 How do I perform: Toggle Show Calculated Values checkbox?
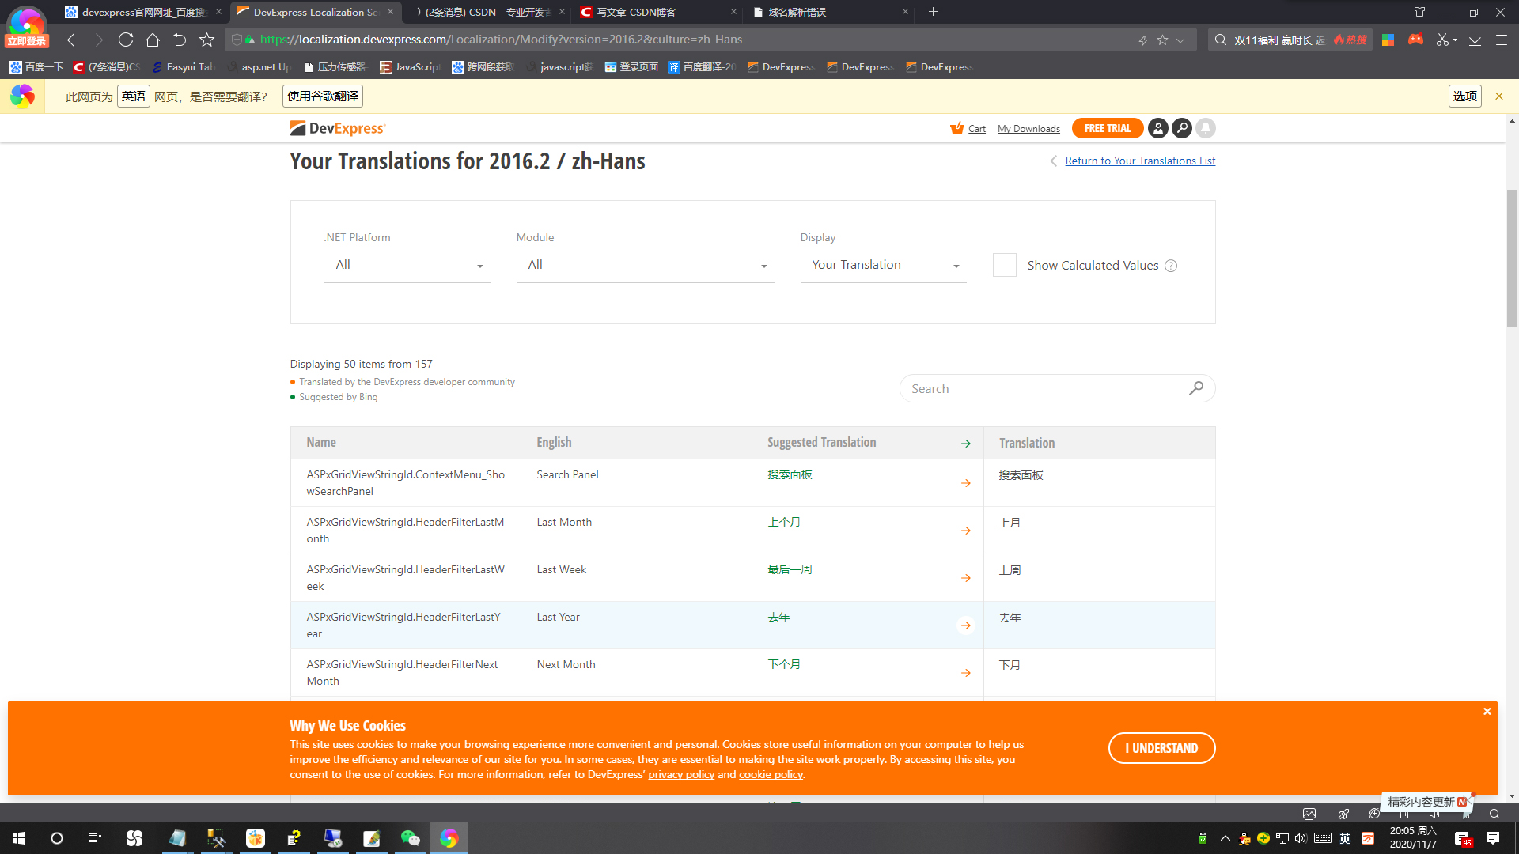1005,265
